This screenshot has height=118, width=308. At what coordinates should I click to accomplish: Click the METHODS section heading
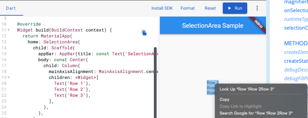[x=296, y=43]
